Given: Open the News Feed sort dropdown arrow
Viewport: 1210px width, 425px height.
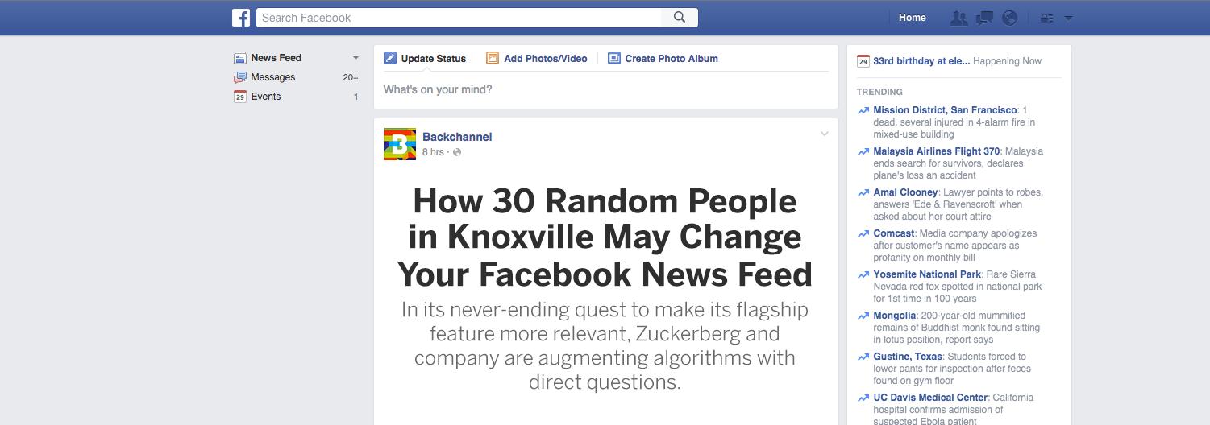Looking at the screenshot, I should (356, 58).
